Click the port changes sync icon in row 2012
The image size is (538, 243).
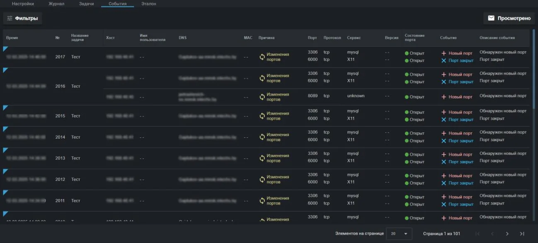pyautogui.click(x=262, y=180)
